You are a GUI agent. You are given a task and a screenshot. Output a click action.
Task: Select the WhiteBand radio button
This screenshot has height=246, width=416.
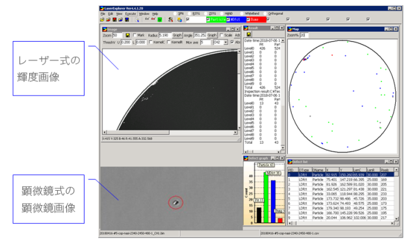[242, 14]
